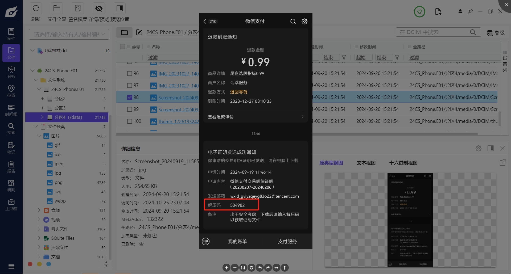
Task: Toggle the select-all checkbox in table header
Action: [x=123, y=47]
